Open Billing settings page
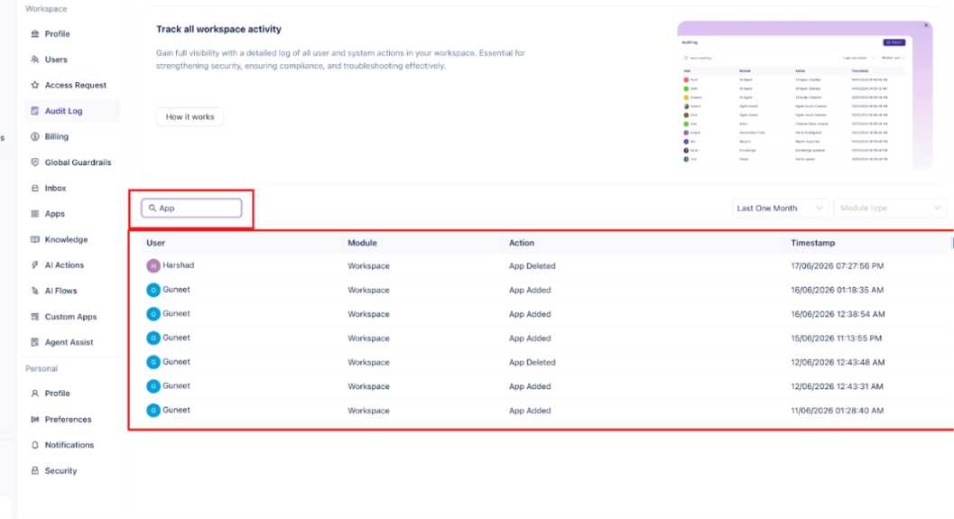Screen dimensions: 954x519 click(x=72, y=137)
